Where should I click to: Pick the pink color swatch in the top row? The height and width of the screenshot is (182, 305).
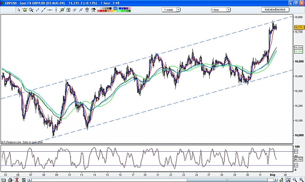[129, 8]
